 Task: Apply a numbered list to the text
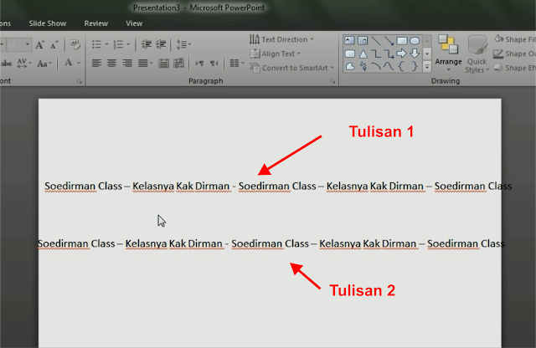coord(118,44)
